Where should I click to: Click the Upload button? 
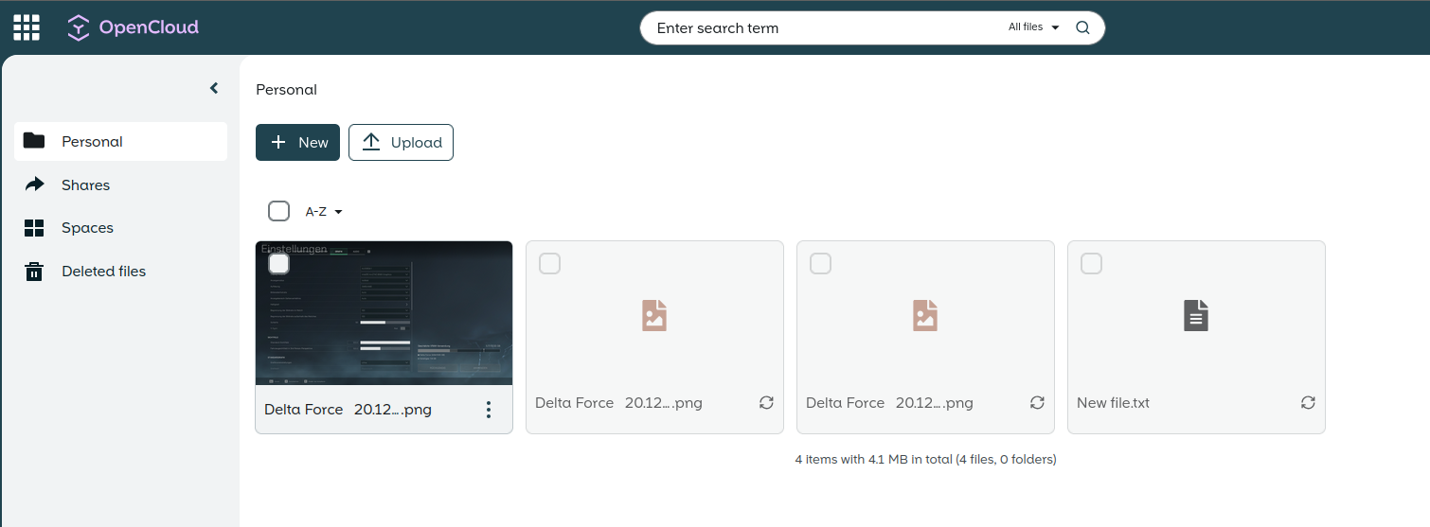[x=401, y=142]
